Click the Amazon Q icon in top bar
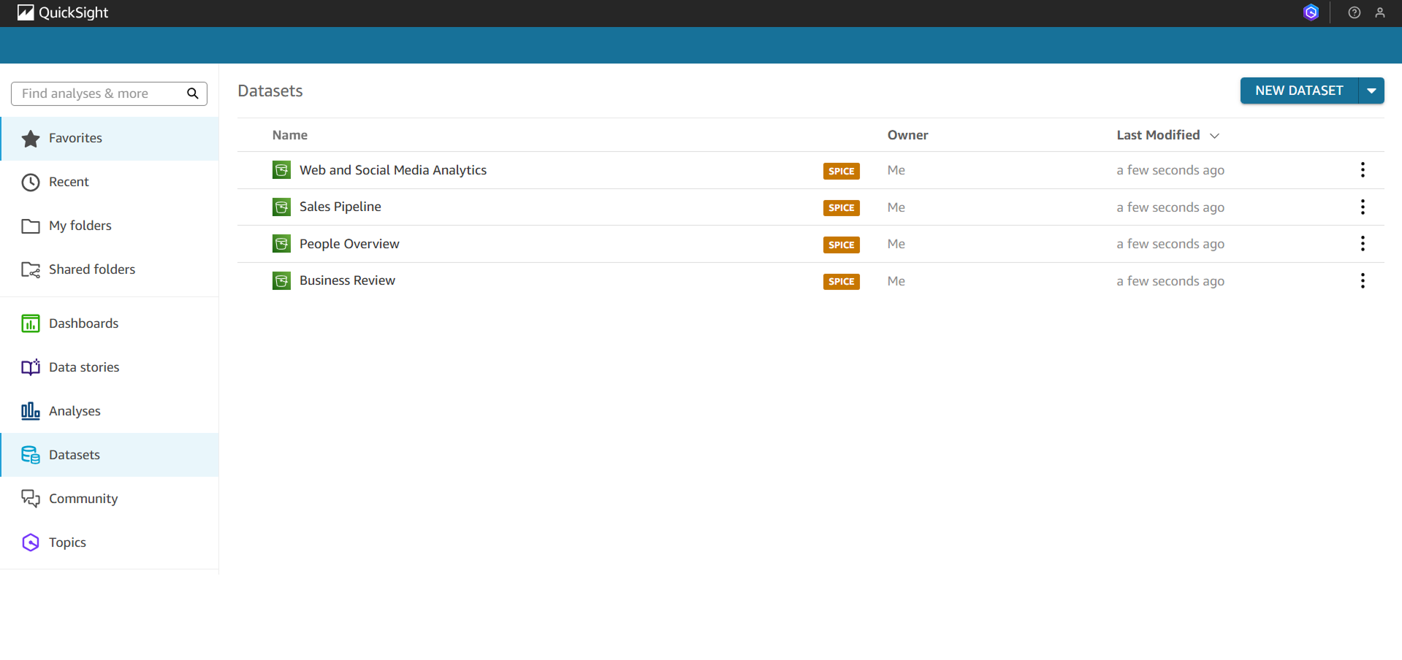Viewport: 1402px width, 660px height. click(1311, 12)
